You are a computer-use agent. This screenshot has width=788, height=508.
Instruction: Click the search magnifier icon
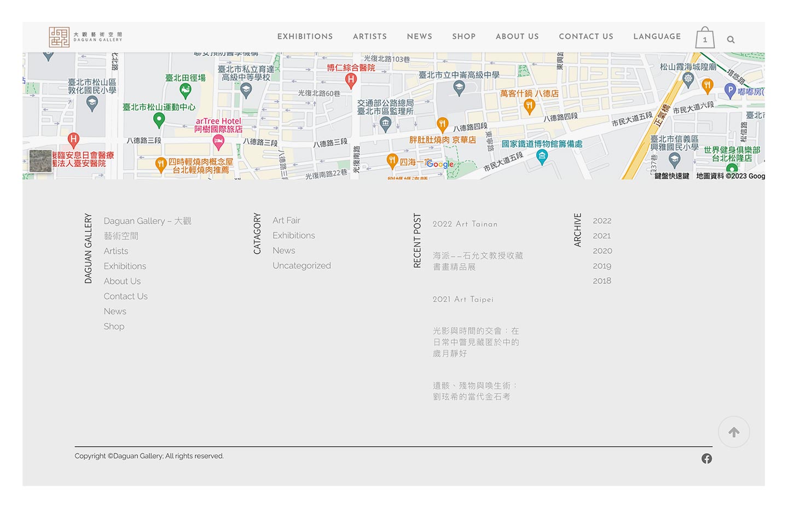[x=731, y=39]
